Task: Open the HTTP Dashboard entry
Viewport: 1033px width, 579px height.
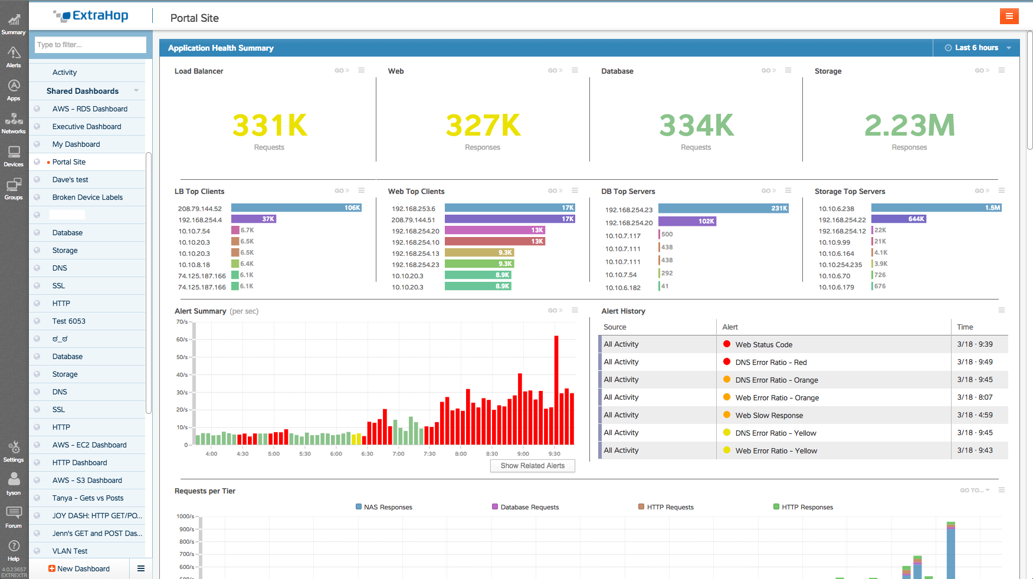Action: pos(87,463)
